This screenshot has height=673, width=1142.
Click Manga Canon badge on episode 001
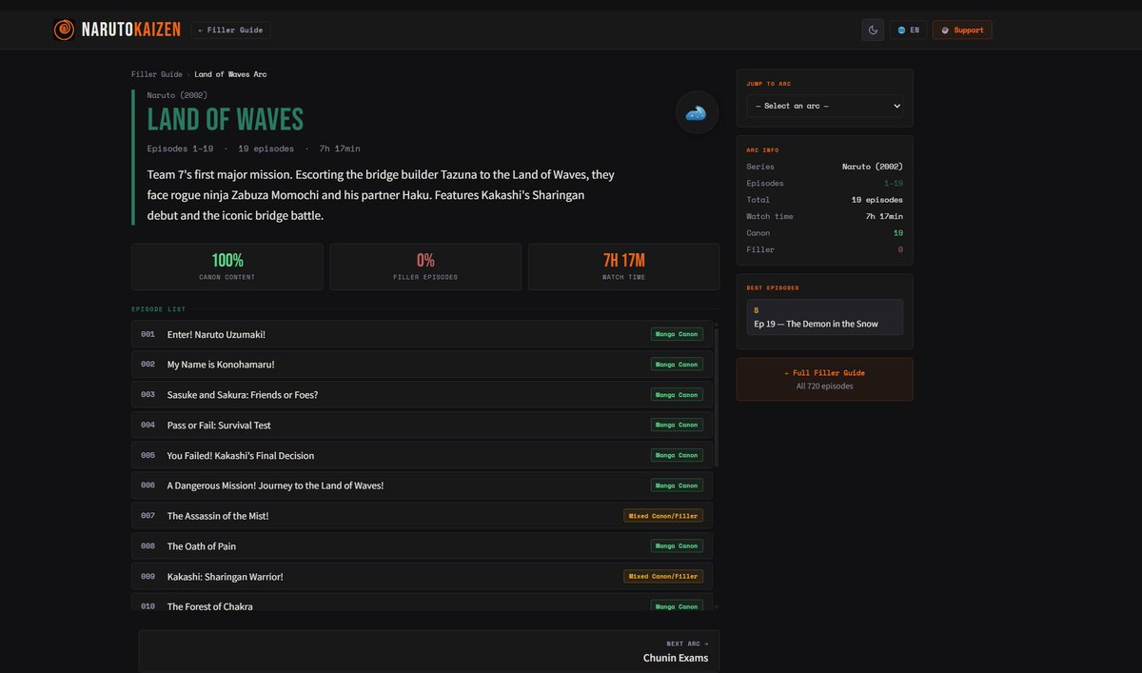pyautogui.click(x=677, y=334)
